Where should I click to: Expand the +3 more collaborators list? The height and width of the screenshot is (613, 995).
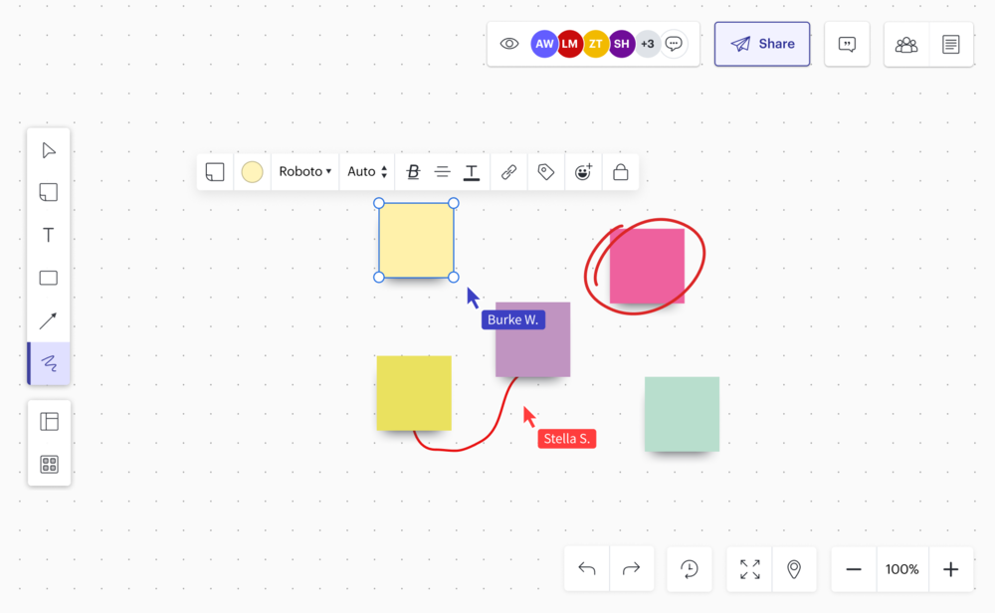pyautogui.click(x=647, y=44)
